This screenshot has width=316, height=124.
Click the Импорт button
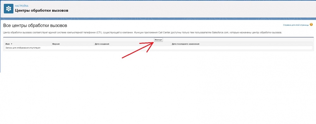point(158,40)
